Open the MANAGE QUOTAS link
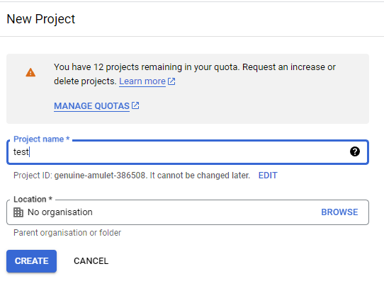Viewport: 384px width, 293px height. pyautogui.click(x=91, y=106)
